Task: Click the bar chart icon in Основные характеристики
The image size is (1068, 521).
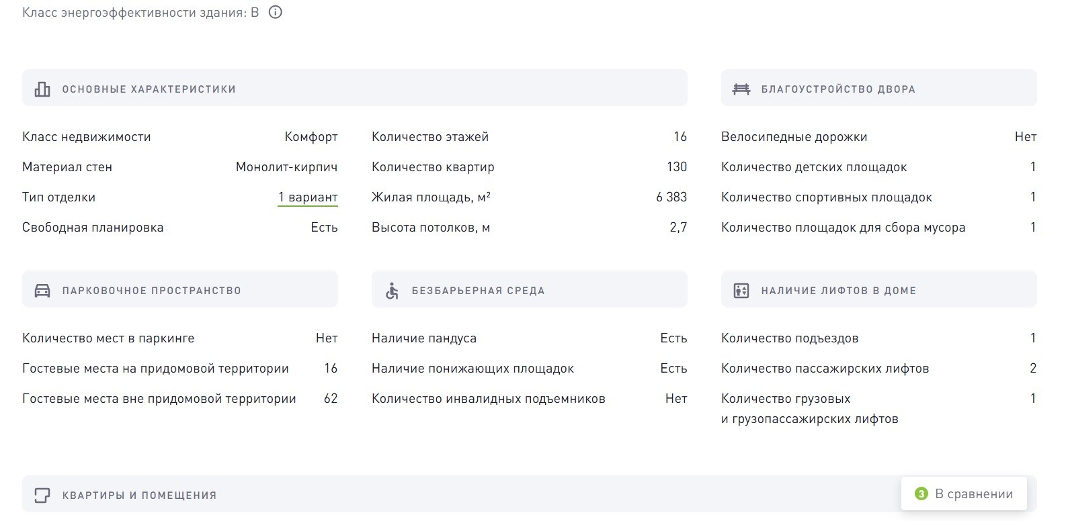Action: click(x=42, y=89)
